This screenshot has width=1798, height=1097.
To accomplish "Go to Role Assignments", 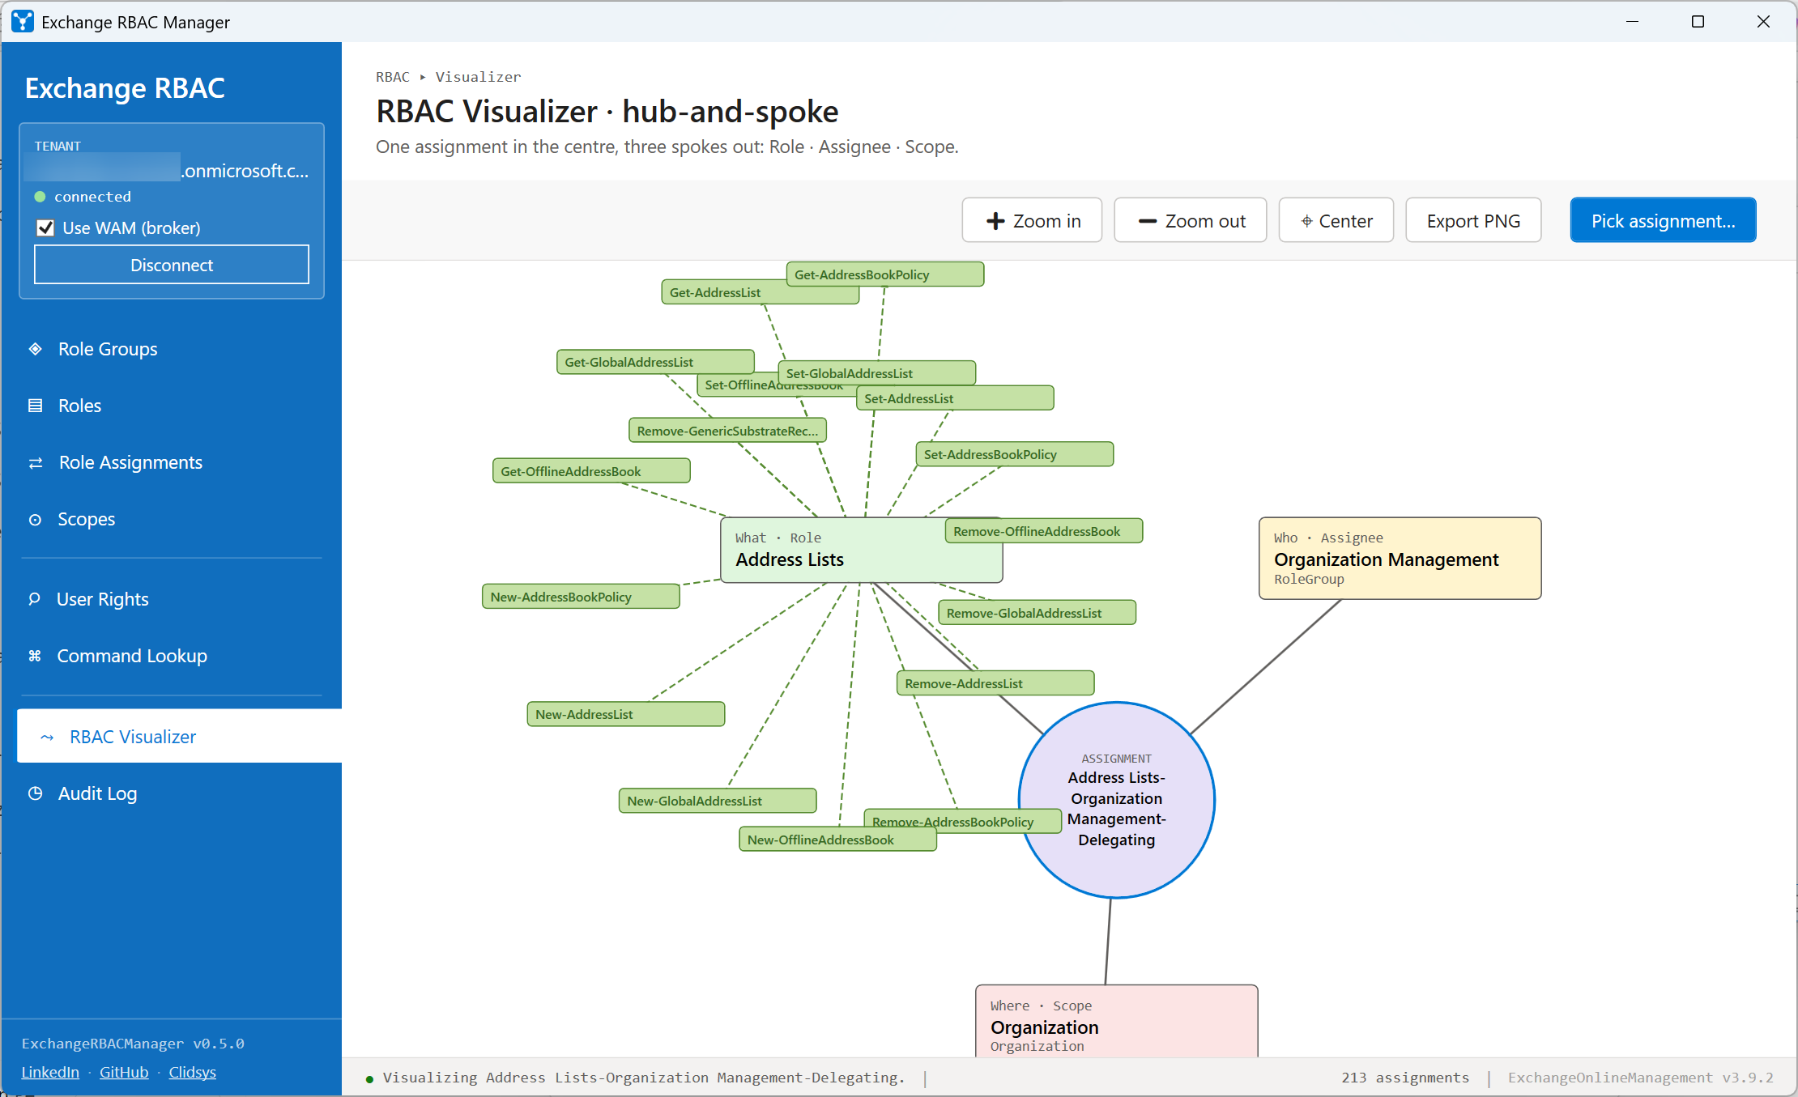I will 172,462.
